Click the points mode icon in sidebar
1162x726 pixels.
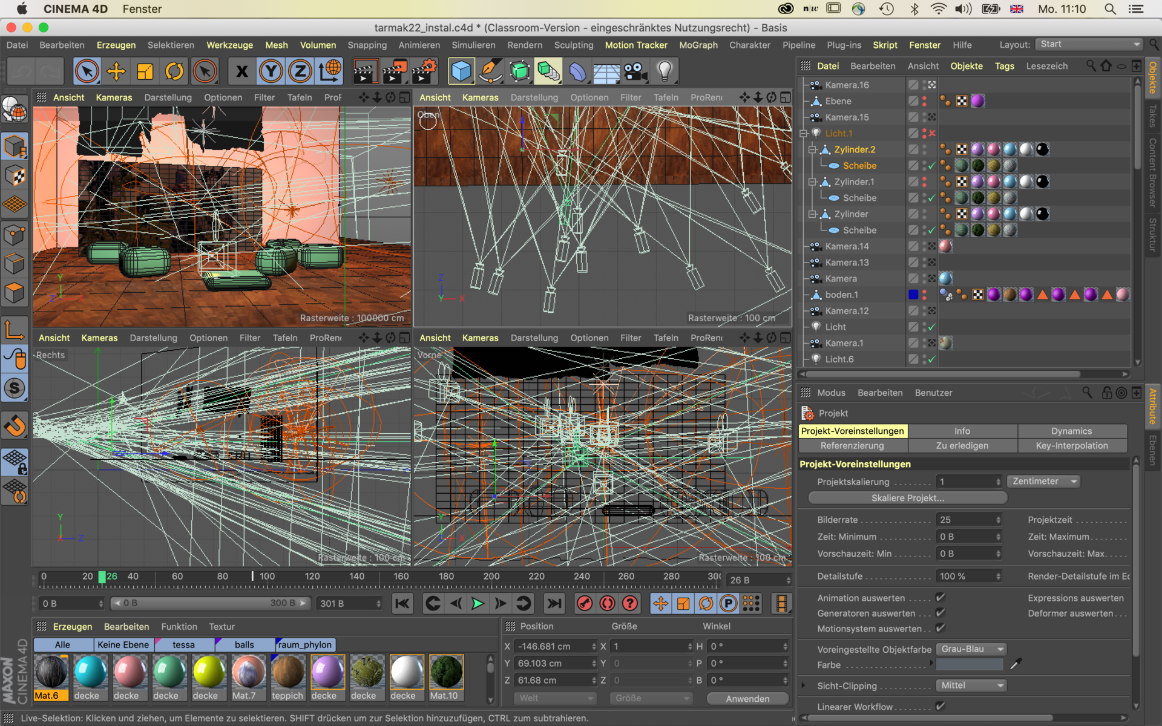coord(15,235)
